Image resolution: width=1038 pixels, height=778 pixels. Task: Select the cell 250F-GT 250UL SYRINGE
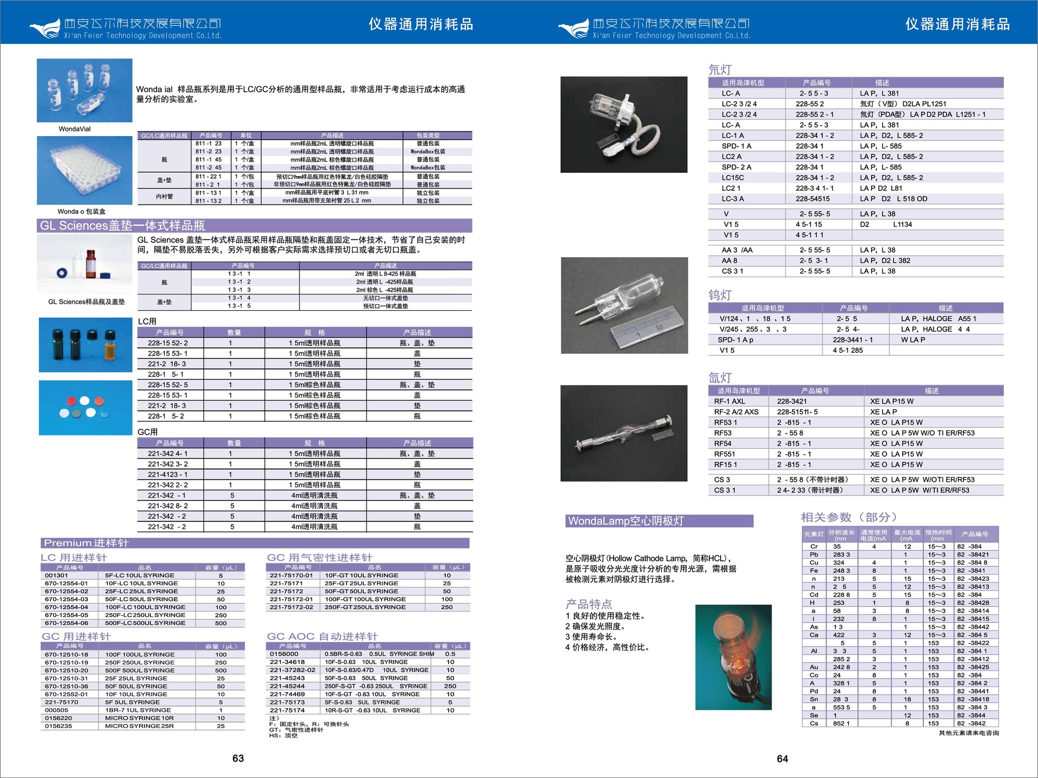coord(365,607)
